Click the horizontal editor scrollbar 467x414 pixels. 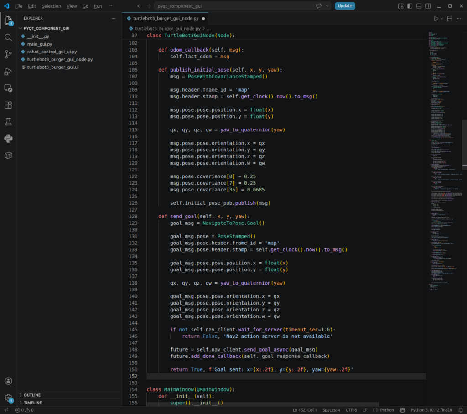click(263, 404)
